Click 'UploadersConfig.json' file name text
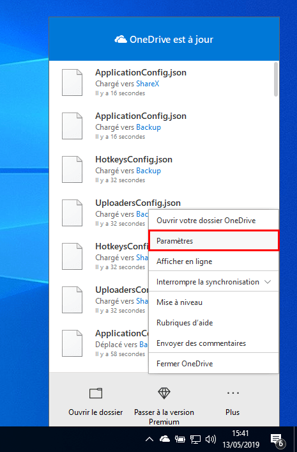Screen dimensions: 297x452 (x=138, y=203)
